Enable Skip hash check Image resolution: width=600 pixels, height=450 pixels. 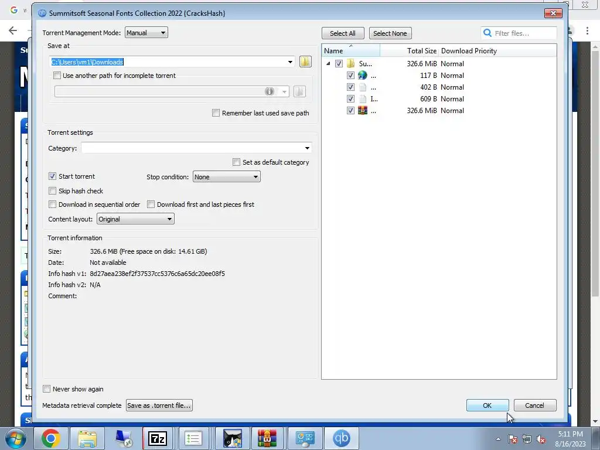tap(52, 190)
